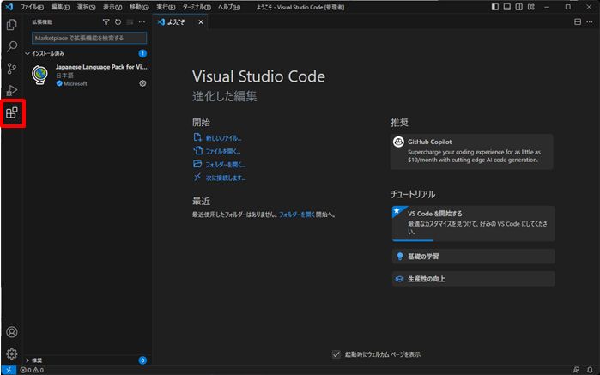This screenshot has height=375, width=600.
Task: Select the ようこそ editor tab
Action: click(180, 22)
